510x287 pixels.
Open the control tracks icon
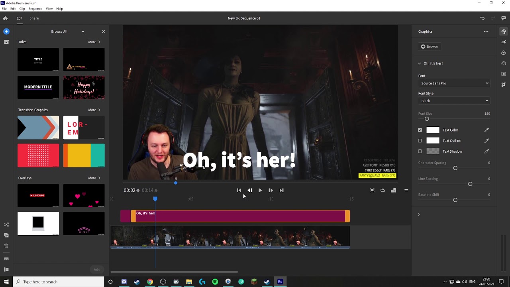6,259
